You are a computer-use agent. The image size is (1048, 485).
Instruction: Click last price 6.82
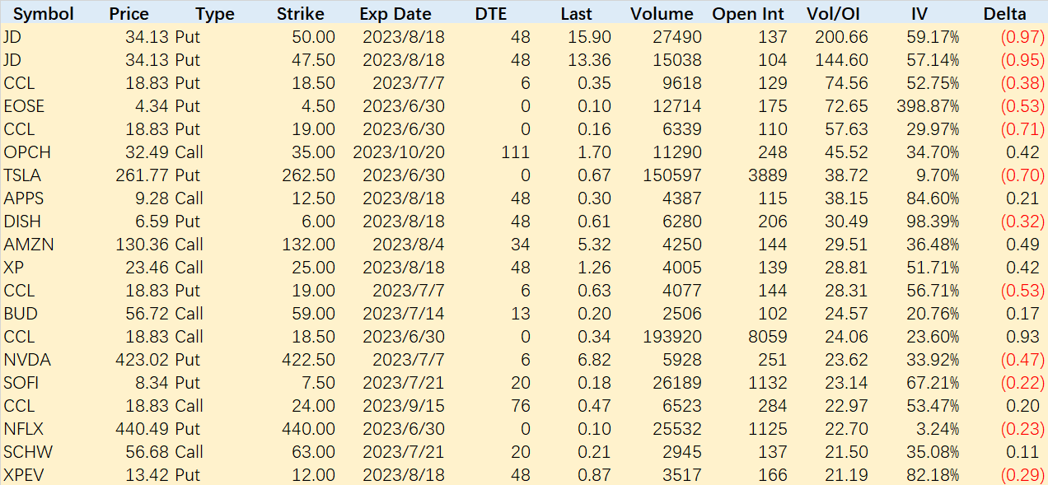(594, 360)
